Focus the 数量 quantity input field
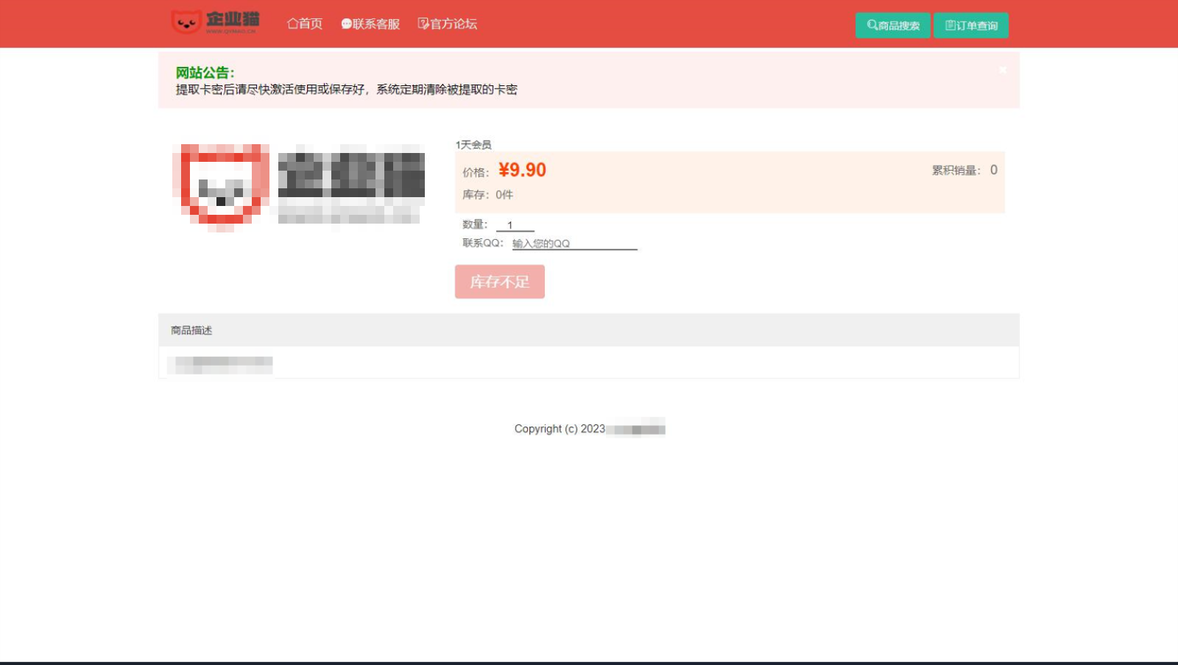Screen dimensions: 1178x665 click(515, 225)
